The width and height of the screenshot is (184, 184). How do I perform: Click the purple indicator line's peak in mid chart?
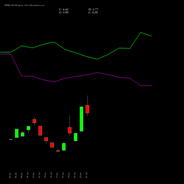pos(98,72)
